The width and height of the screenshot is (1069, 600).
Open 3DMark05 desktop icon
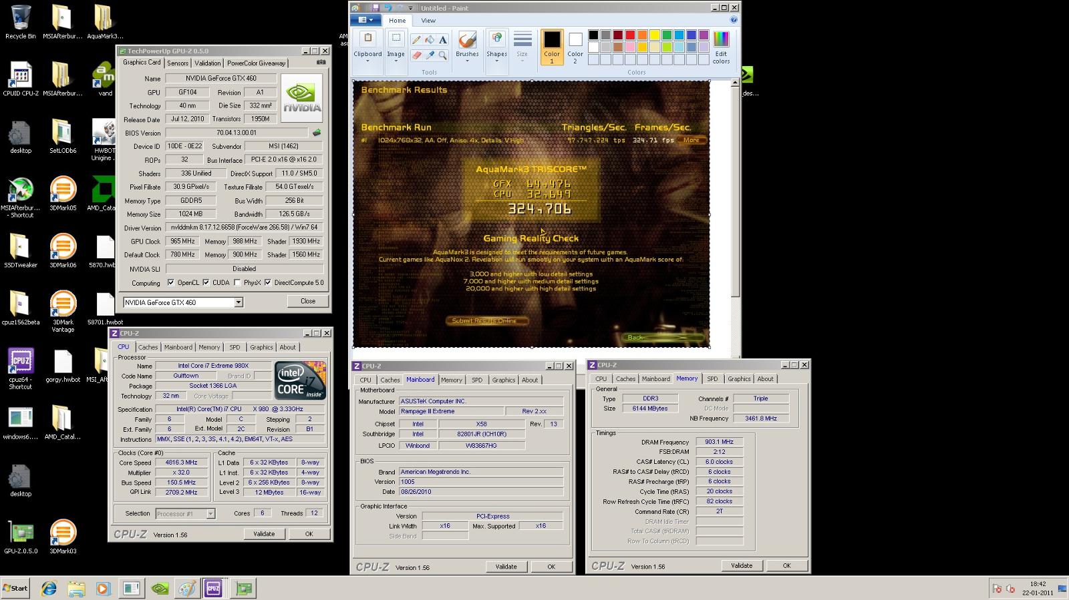tap(63, 194)
